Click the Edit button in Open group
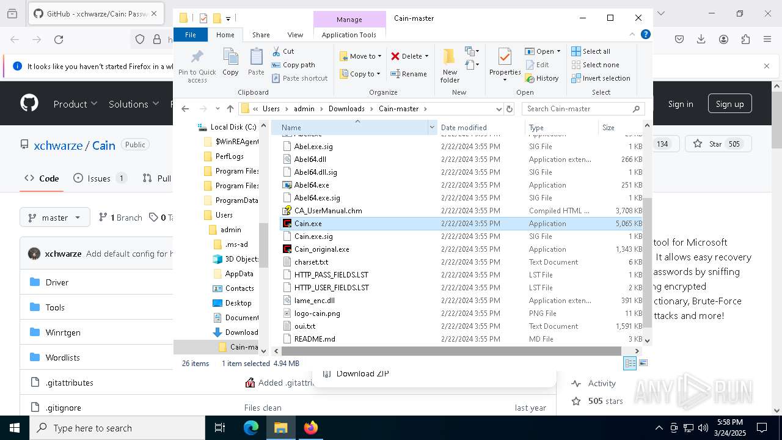The image size is (782, 440). click(537, 65)
